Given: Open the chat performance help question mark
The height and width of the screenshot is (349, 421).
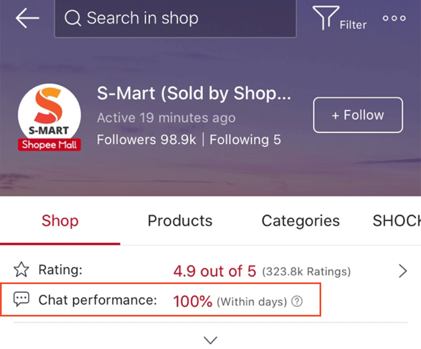Looking at the screenshot, I should pyautogui.click(x=297, y=301).
